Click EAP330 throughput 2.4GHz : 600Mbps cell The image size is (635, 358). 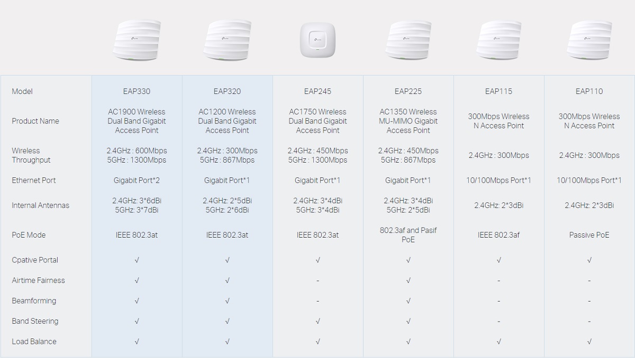click(x=137, y=155)
